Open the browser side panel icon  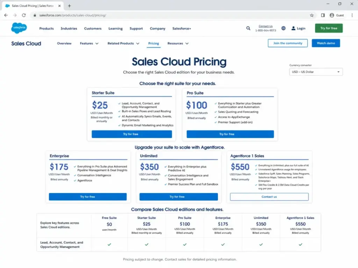pos(323,15)
